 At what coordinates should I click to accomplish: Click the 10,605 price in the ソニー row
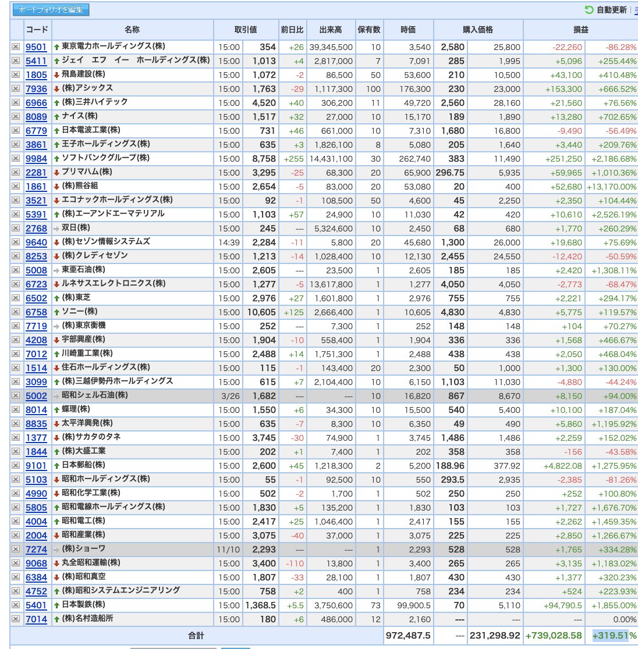(261, 312)
